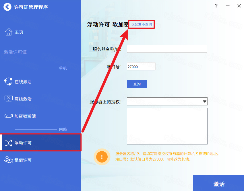This screenshot has height=191, width=244.
Task: Click the 端口号 field showing 27000
Action: pos(141,66)
